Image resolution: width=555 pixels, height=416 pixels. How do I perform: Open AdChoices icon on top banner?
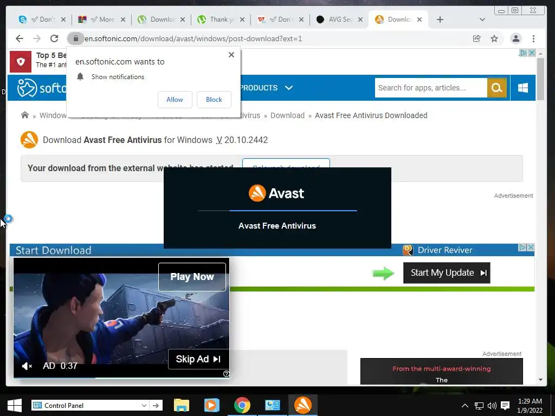[523, 53]
